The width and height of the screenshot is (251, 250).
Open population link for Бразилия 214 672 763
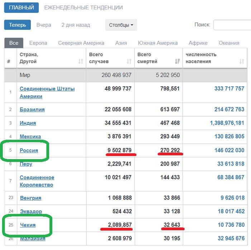click(x=229, y=110)
